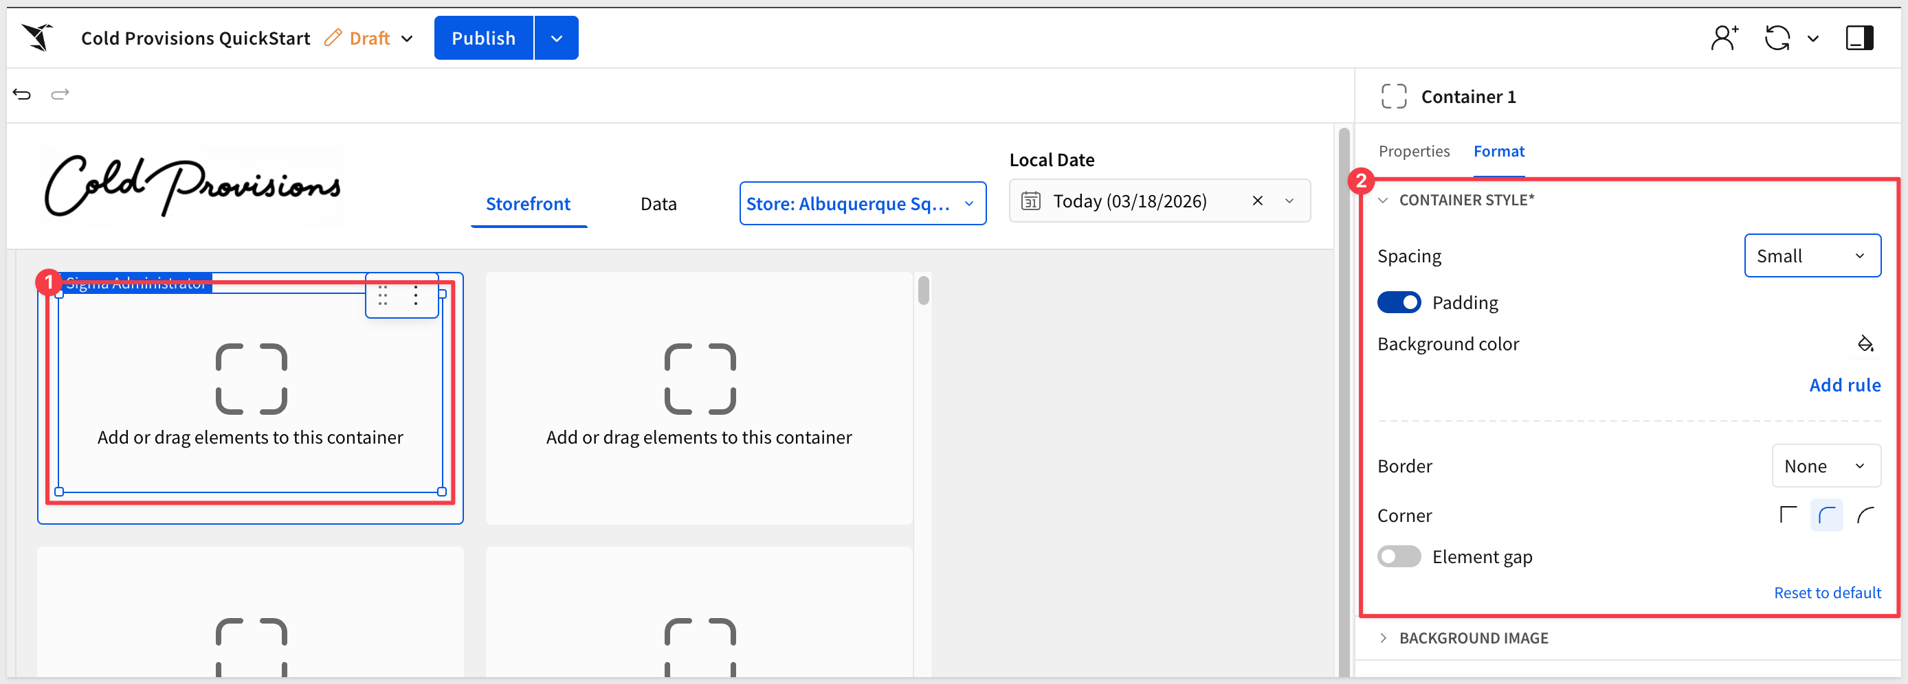Switch to the Properties tab
1908x684 pixels.
pyautogui.click(x=1413, y=151)
